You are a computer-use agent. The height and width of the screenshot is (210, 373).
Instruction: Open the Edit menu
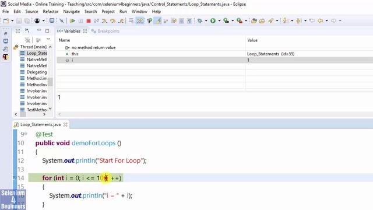click(17, 12)
